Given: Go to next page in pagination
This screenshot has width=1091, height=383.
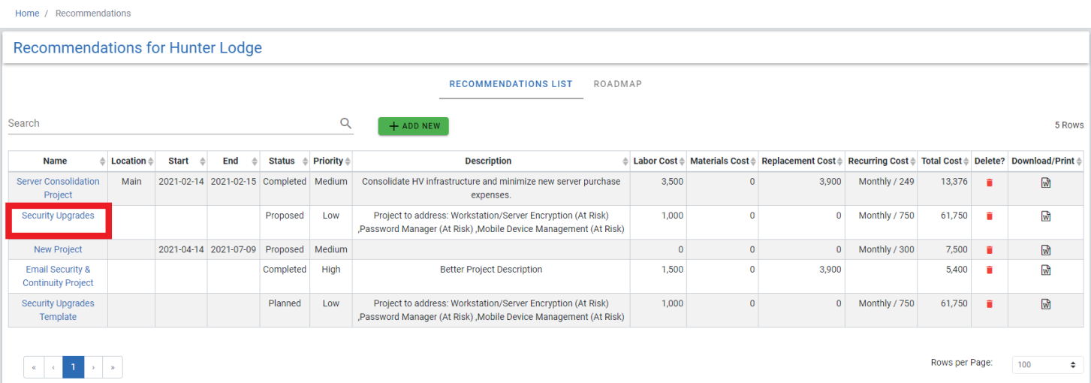Looking at the screenshot, I should [93, 367].
